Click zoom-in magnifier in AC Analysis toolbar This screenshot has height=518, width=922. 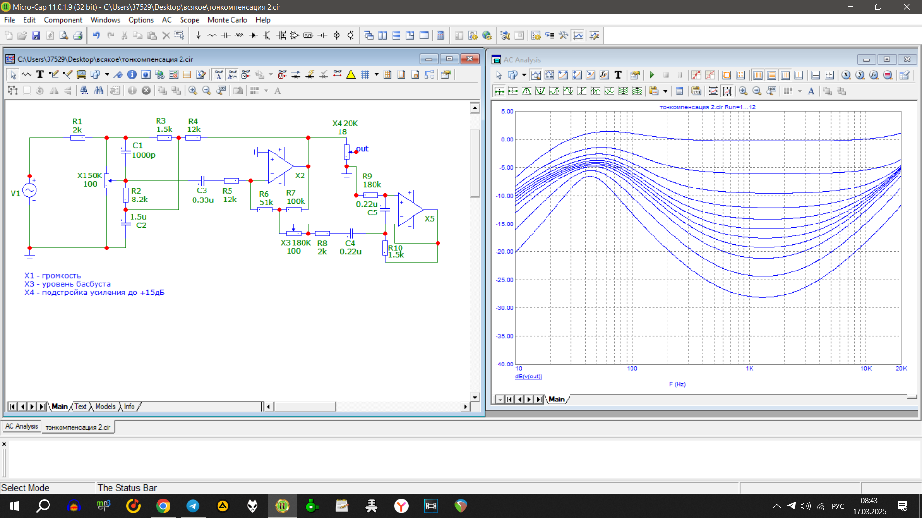pyautogui.click(x=743, y=91)
